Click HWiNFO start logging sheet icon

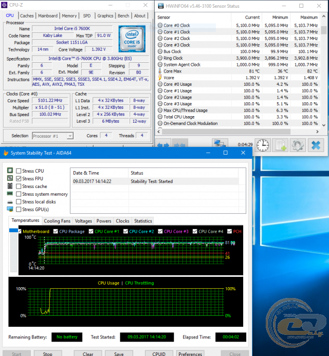tap(280, 145)
